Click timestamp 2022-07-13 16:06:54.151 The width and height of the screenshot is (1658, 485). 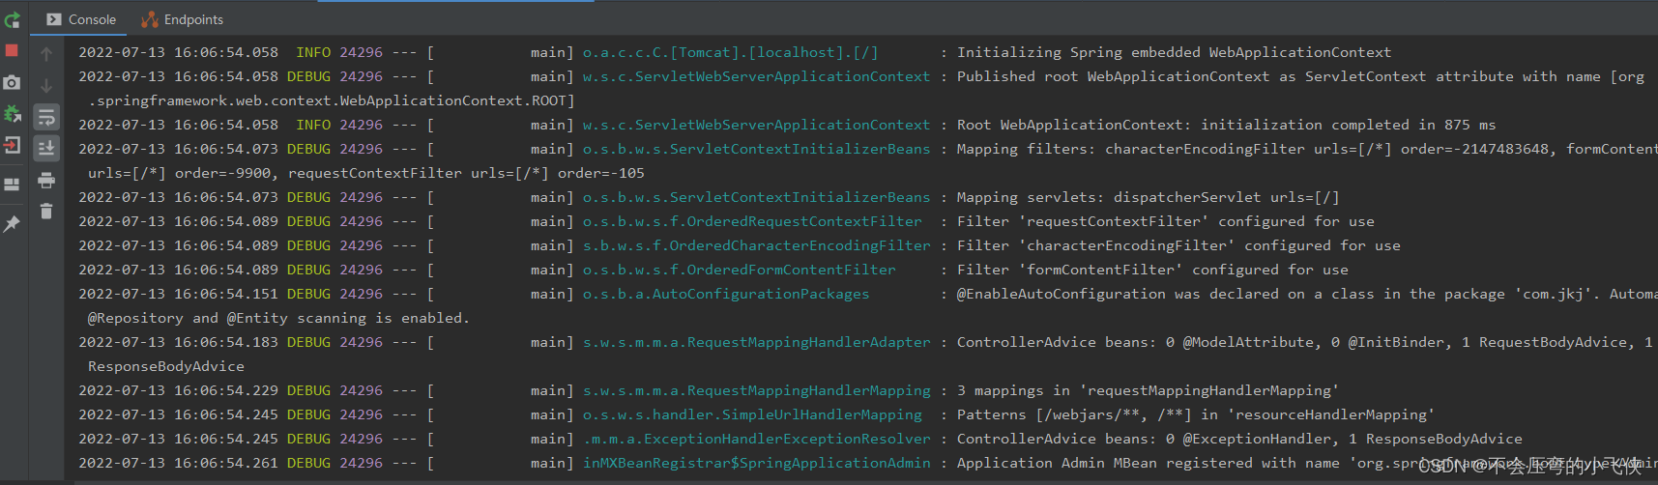(x=178, y=294)
